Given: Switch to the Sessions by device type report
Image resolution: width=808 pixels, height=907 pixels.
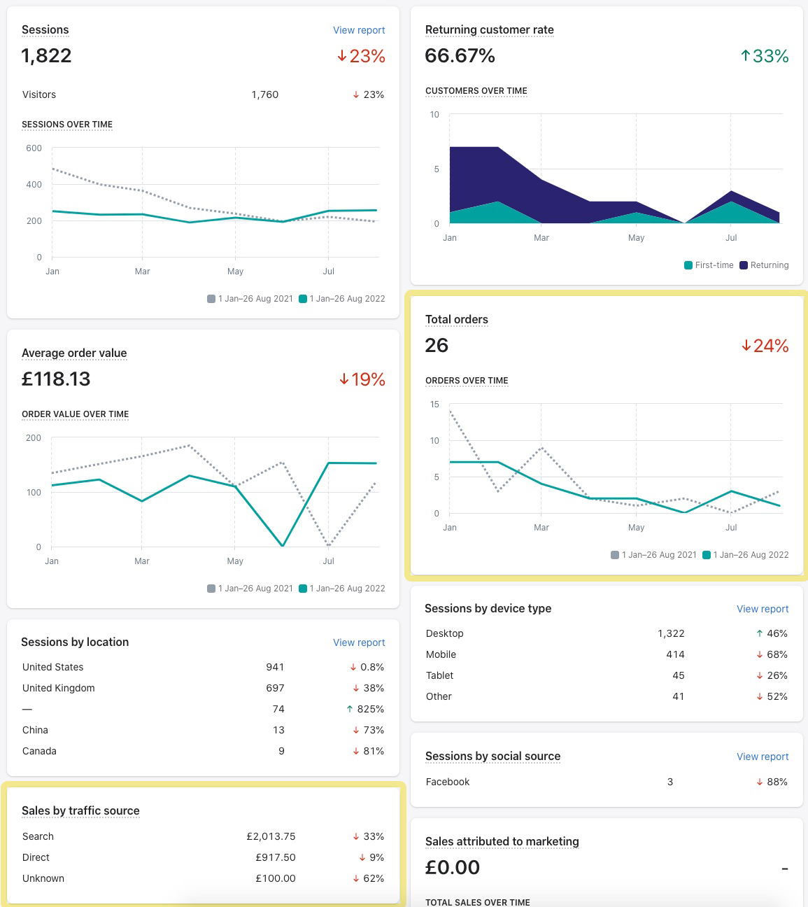Looking at the screenshot, I should click(763, 609).
